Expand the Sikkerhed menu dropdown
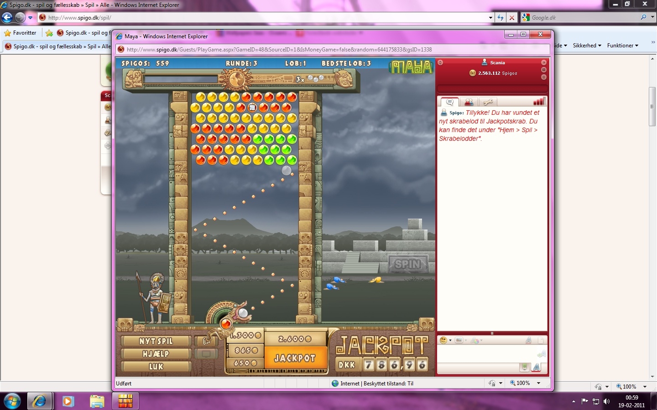Viewport: 657px width, 410px height. (x=587, y=46)
